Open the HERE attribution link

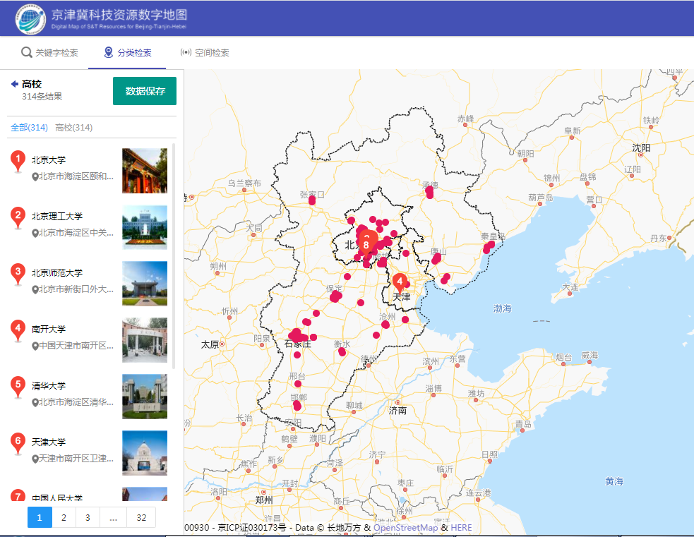click(x=461, y=527)
